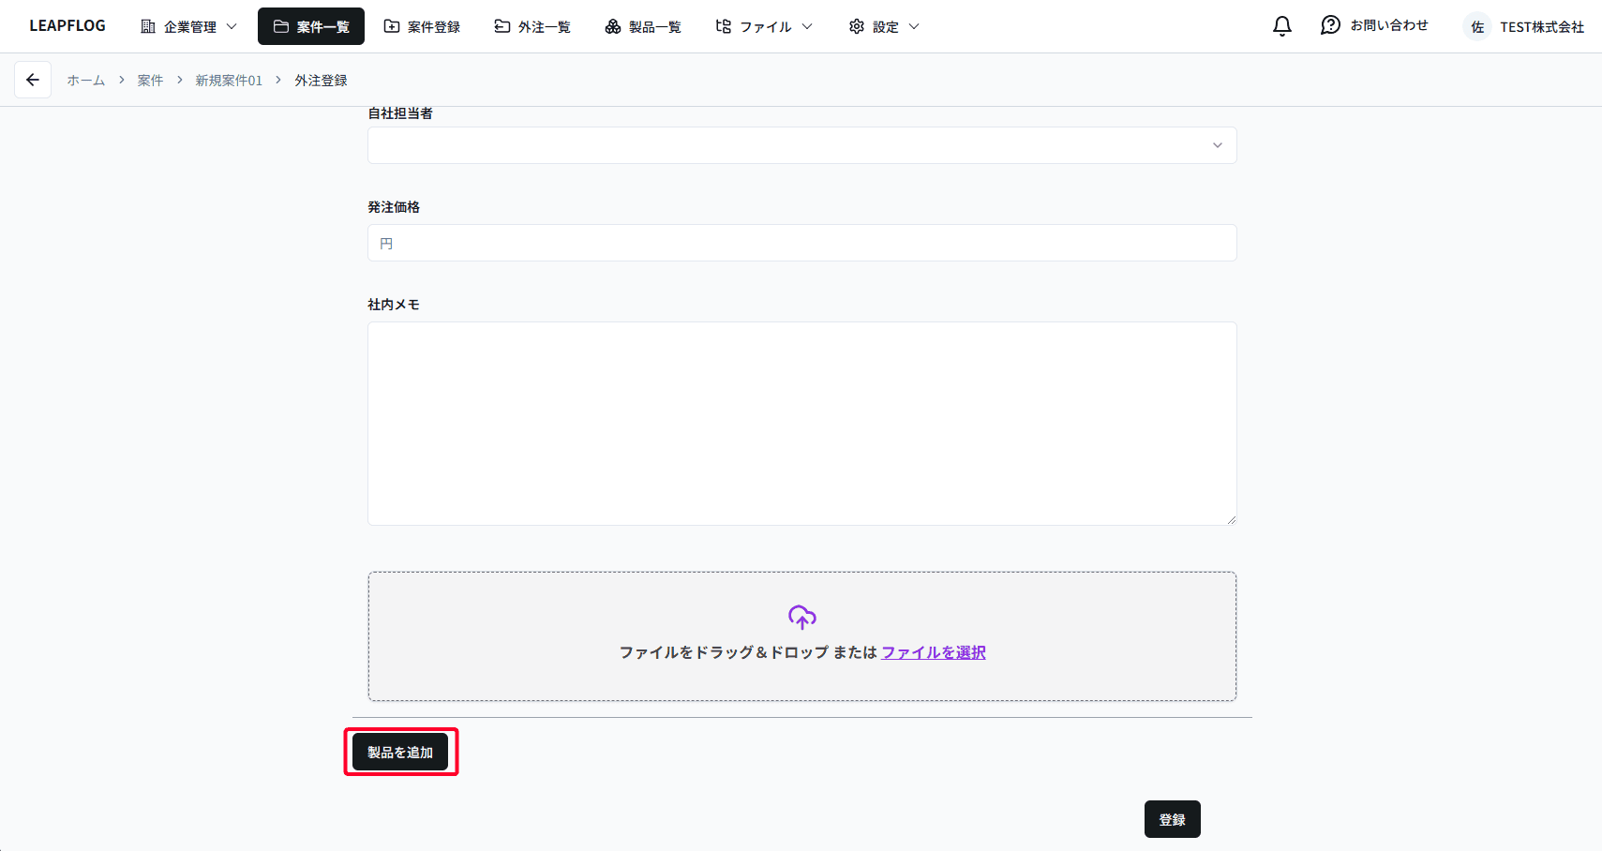This screenshot has height=851, width=1602.
Task: Expand the ファイル menu chevron
Action: point(807,26)
